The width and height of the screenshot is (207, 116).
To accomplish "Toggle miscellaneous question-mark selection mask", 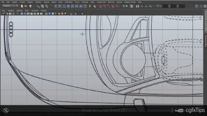I will 85,6.
